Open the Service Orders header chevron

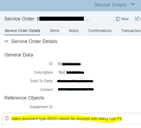(133, 4)
